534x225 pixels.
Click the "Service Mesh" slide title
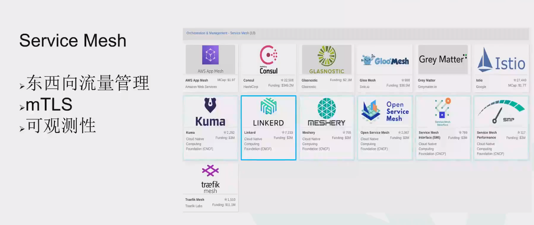click(73, 40)
